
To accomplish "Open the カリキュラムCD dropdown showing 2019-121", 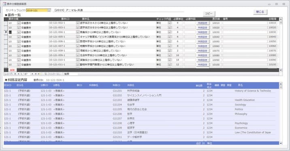I will pyautogui.click(x=49, y=10).
